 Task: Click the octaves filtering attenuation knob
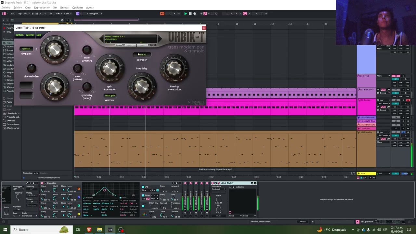pos(174,68)
